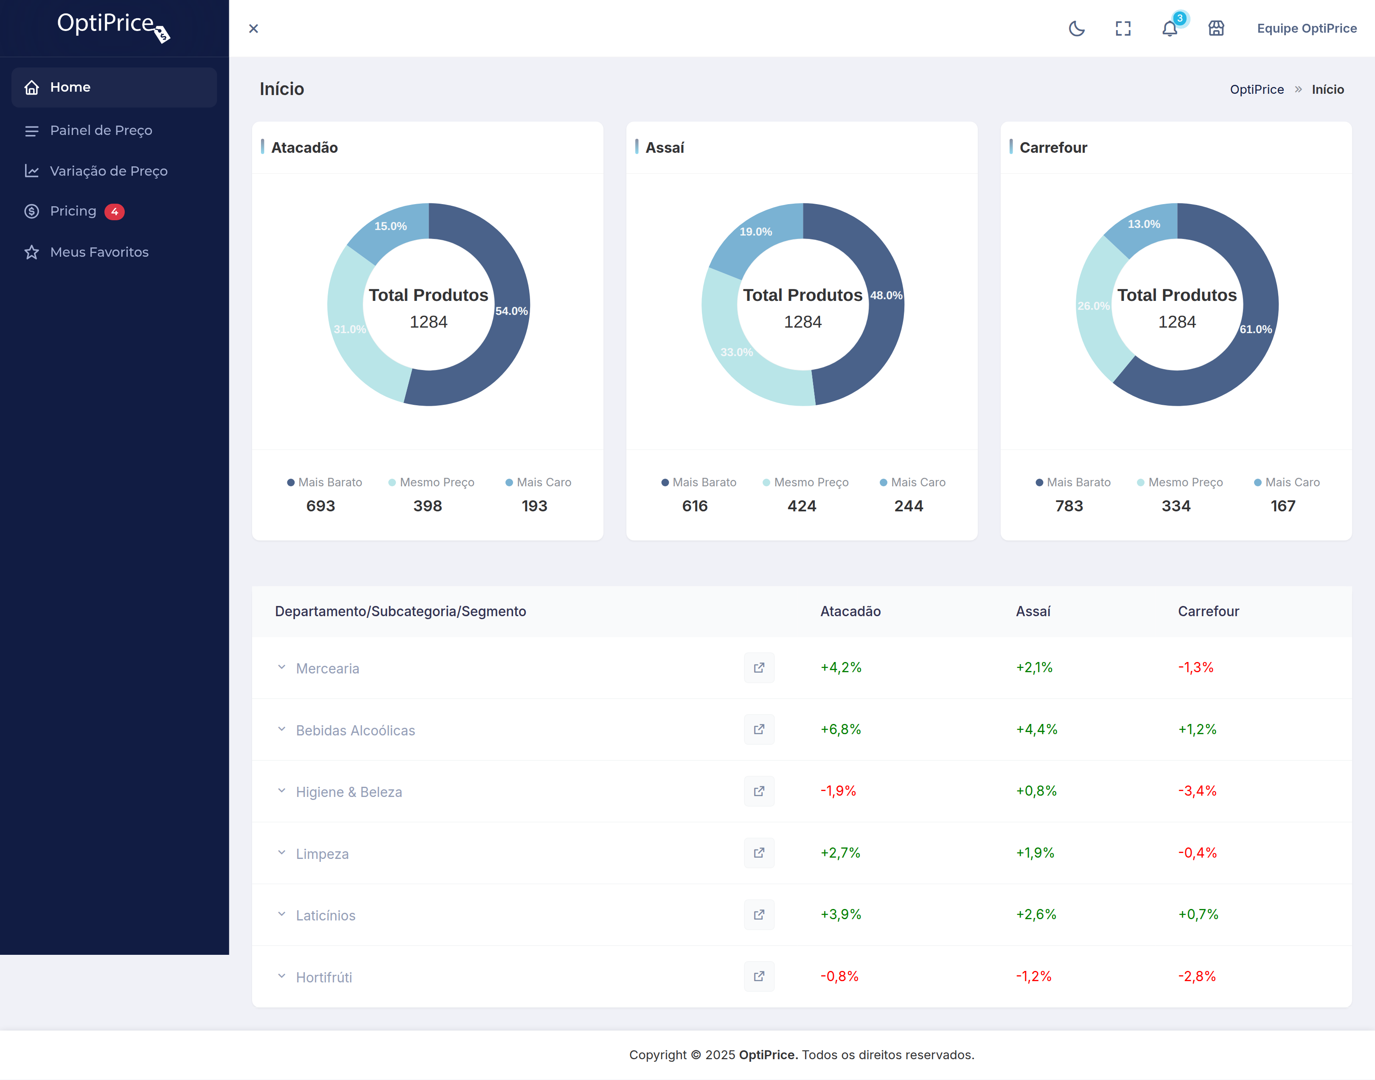Expand the Mercearia row chevron
Image resolution: width=1375 pixels, height=1080 pixels.
(x=281, y=667)
